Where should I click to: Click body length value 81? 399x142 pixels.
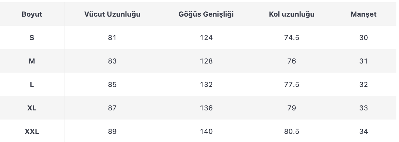112,38
